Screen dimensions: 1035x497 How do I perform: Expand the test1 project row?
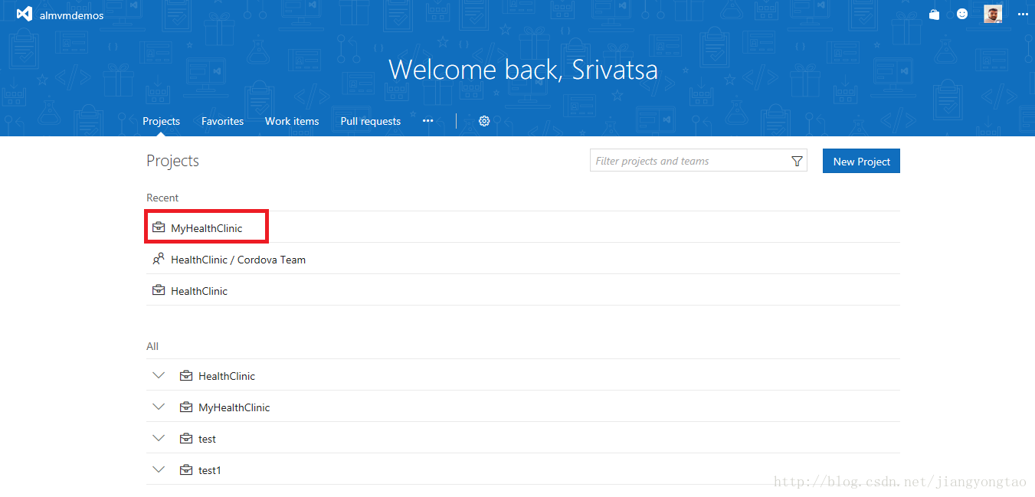point(159,469)
